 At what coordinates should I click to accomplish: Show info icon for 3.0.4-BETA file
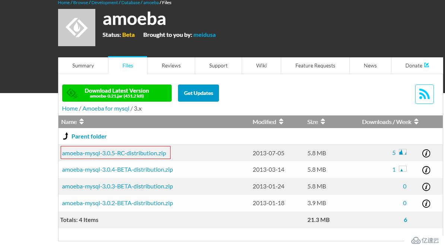coord(426,170)
